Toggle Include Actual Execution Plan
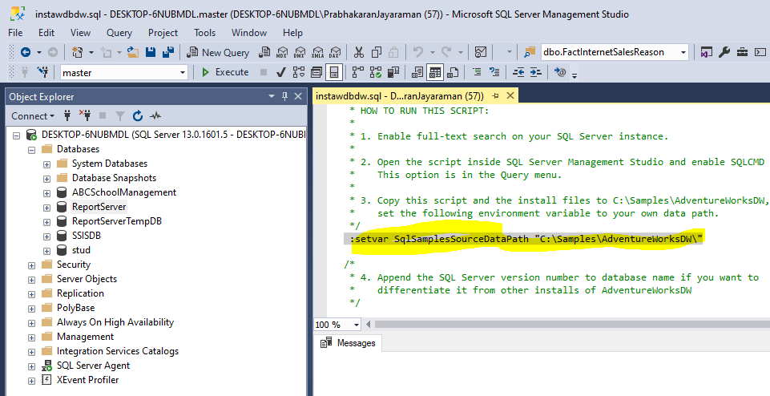The width and height of the screenshot is (770, 396). pyautogui.click(x=358, y=73)
